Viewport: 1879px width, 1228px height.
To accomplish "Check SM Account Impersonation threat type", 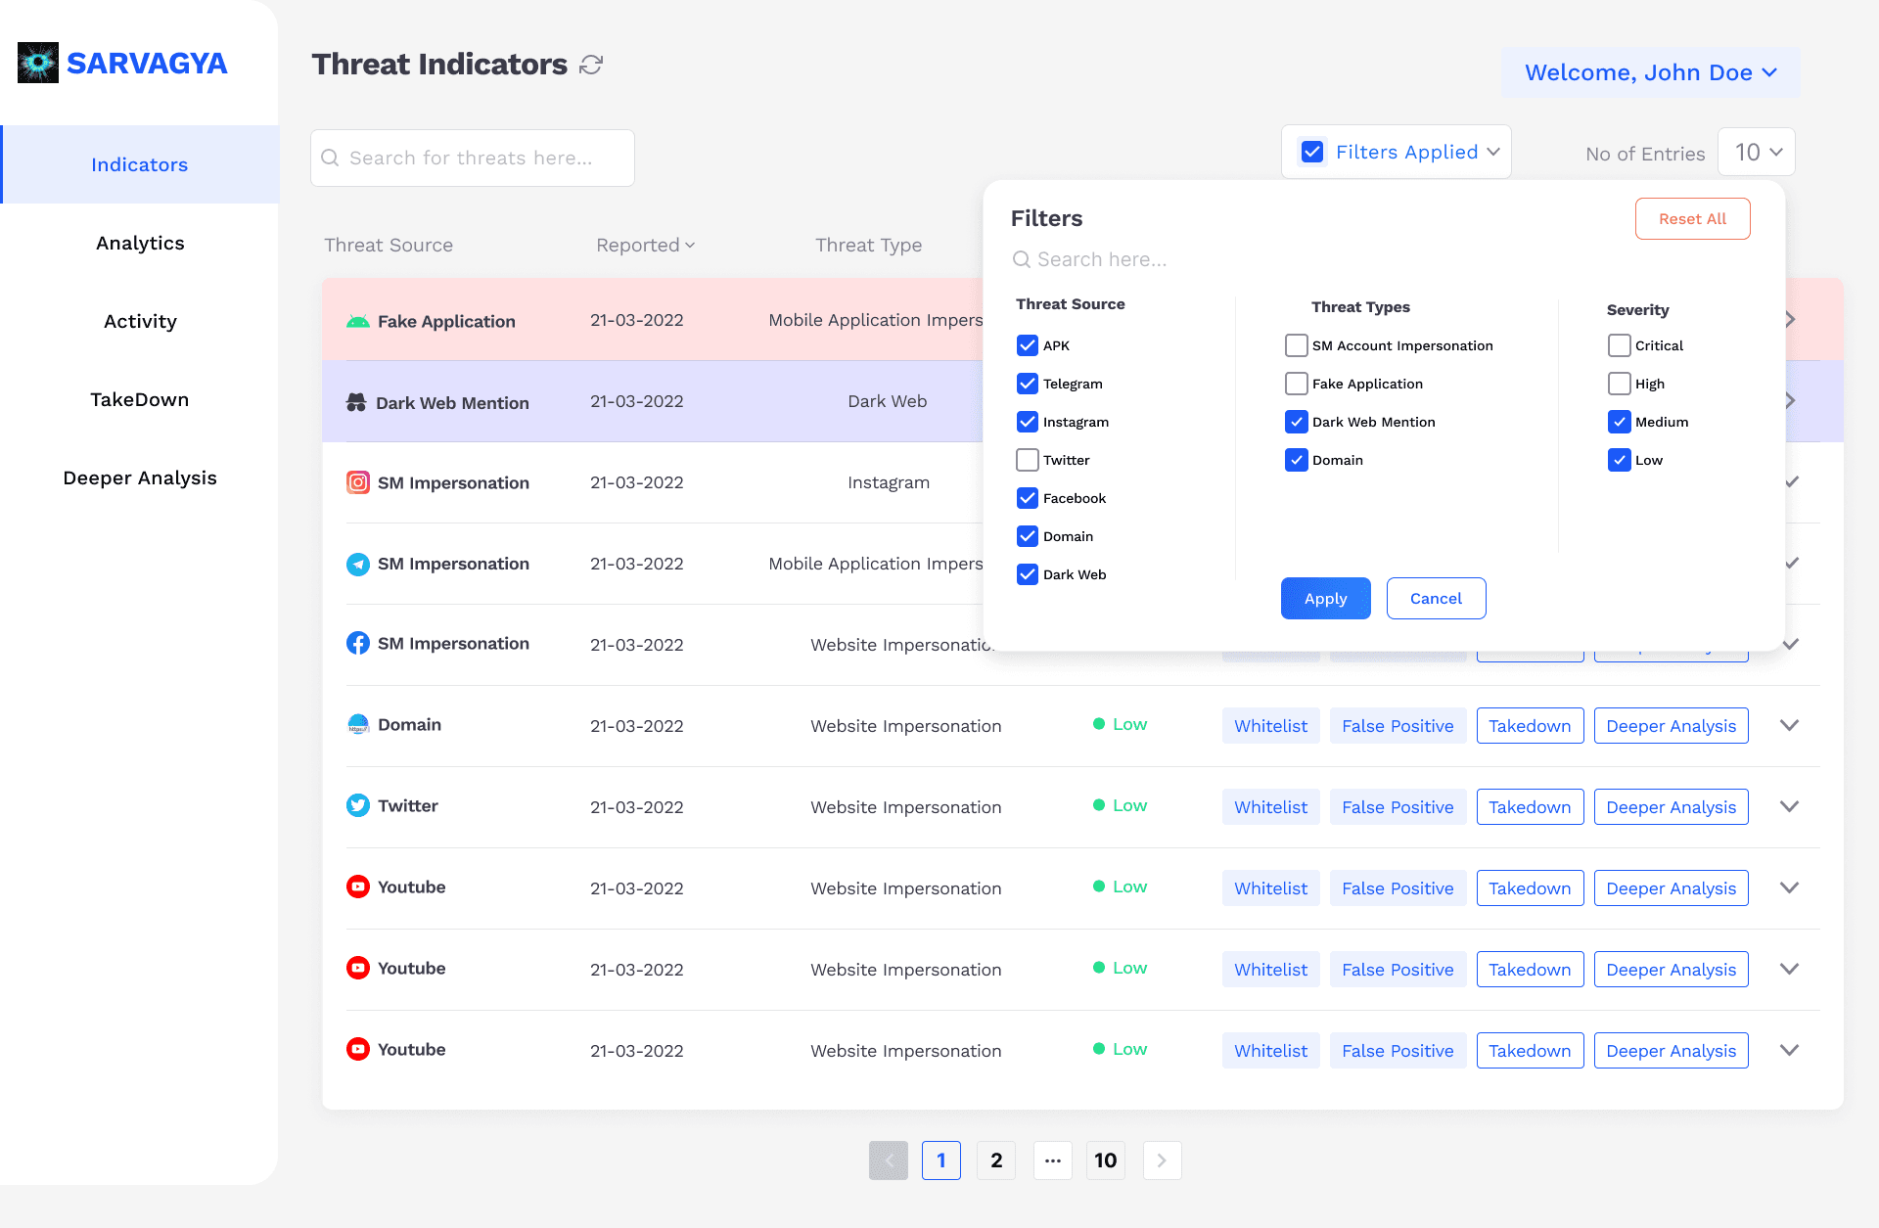I will tap(1297, 345).
